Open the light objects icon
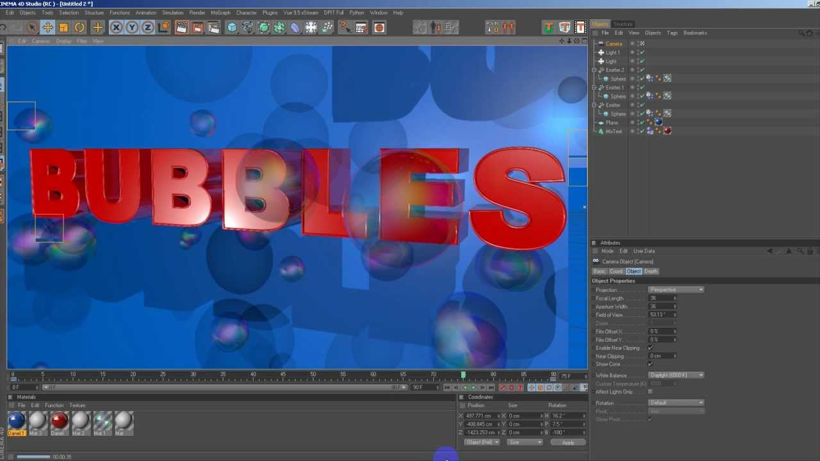 (311, 27)
